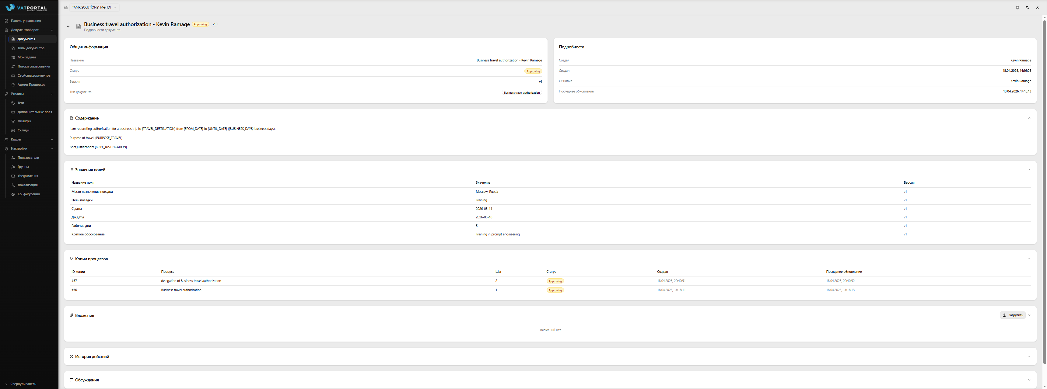Open the process copy #37 row
This screenshot has width=1047, height=389.
74,281
